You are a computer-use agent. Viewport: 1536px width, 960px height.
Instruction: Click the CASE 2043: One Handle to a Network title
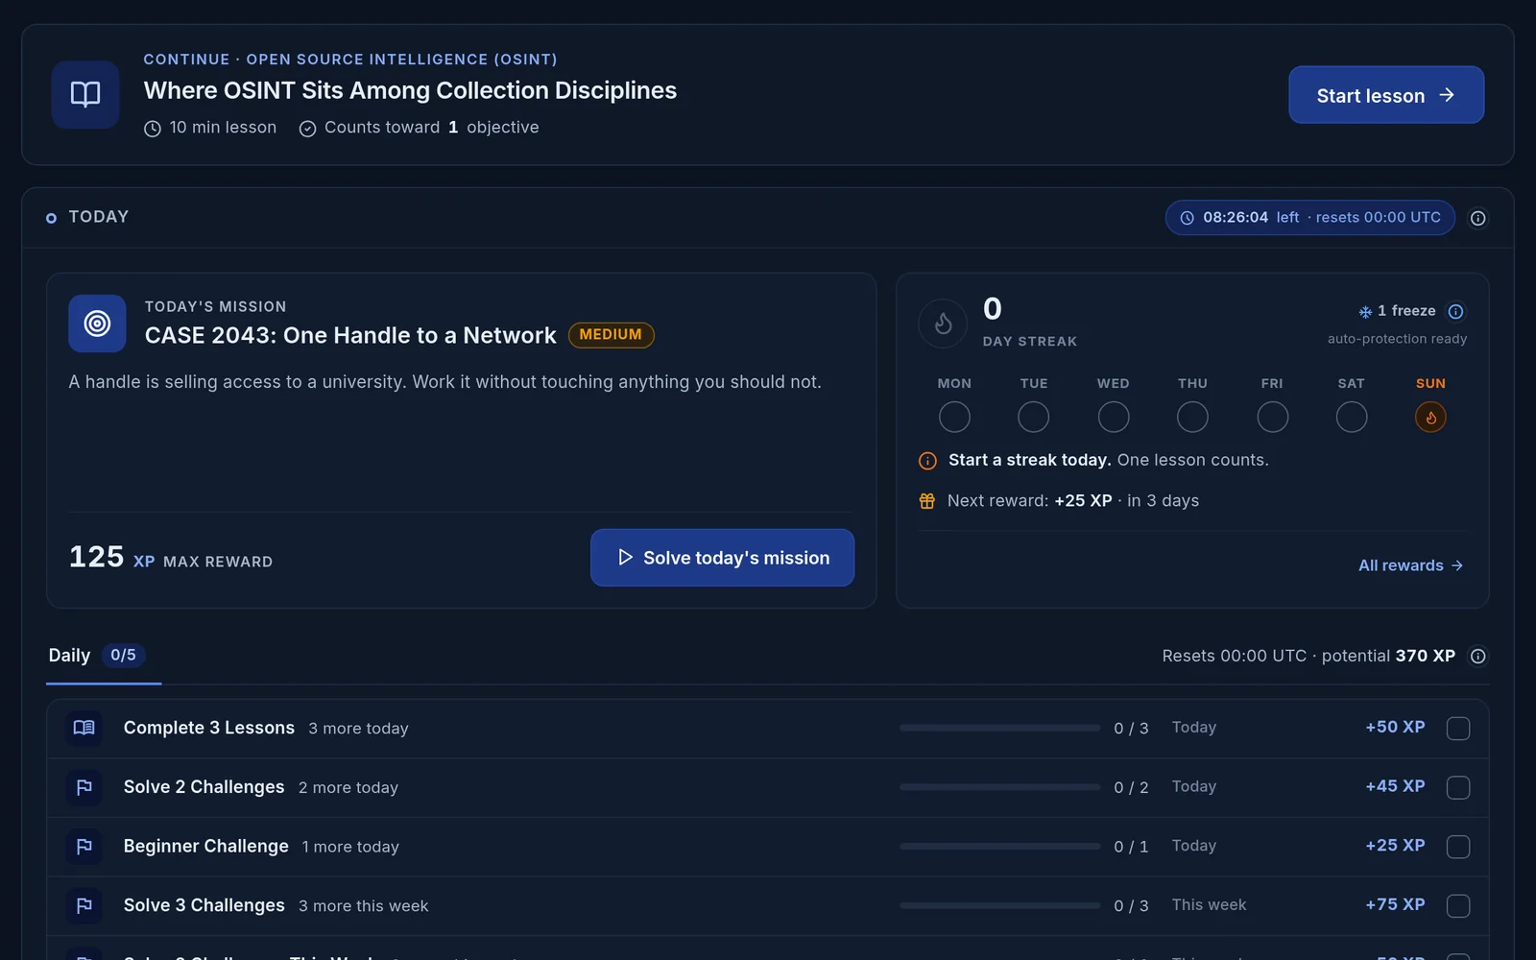(350, 335)
